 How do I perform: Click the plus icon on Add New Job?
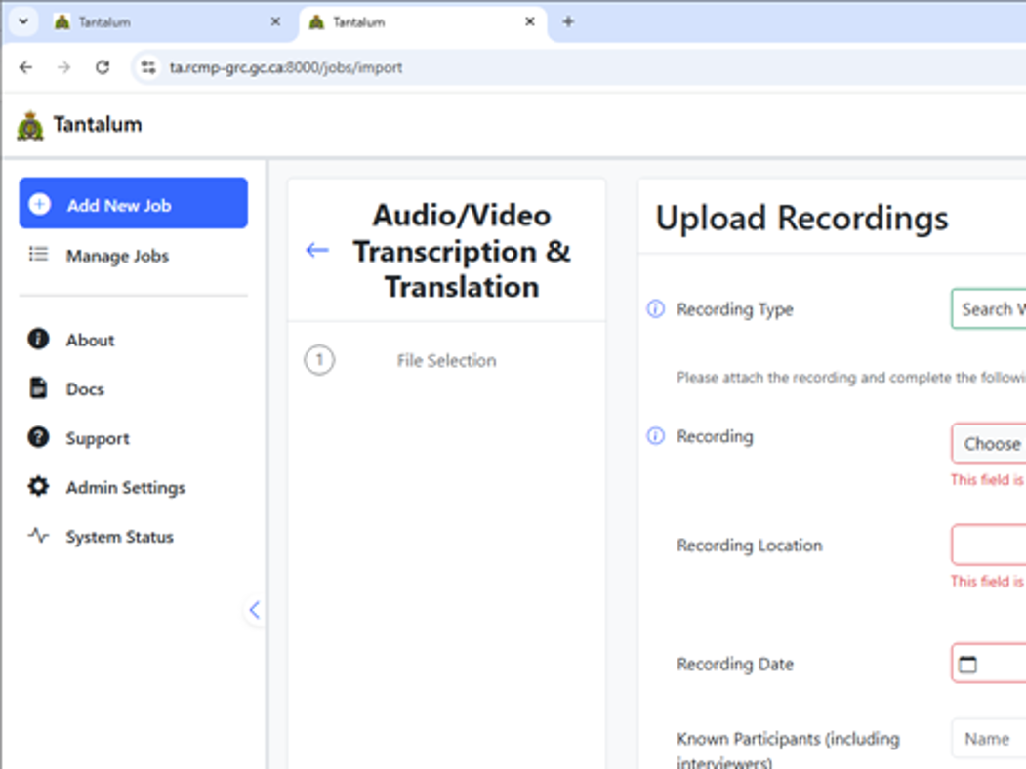[x=39, y=204]
